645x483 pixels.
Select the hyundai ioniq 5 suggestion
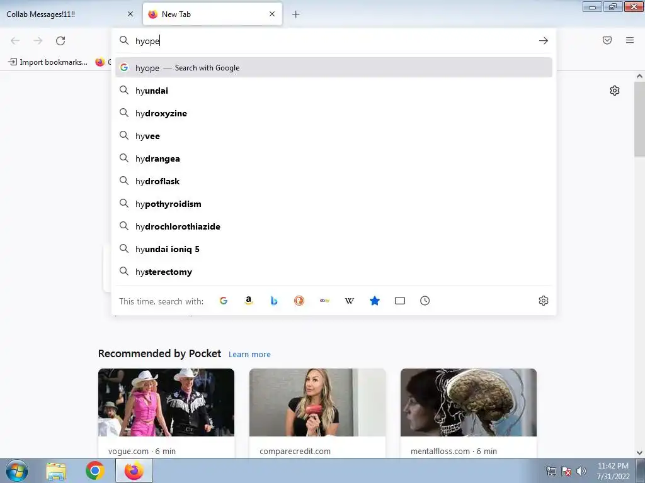tap(334, 249)
